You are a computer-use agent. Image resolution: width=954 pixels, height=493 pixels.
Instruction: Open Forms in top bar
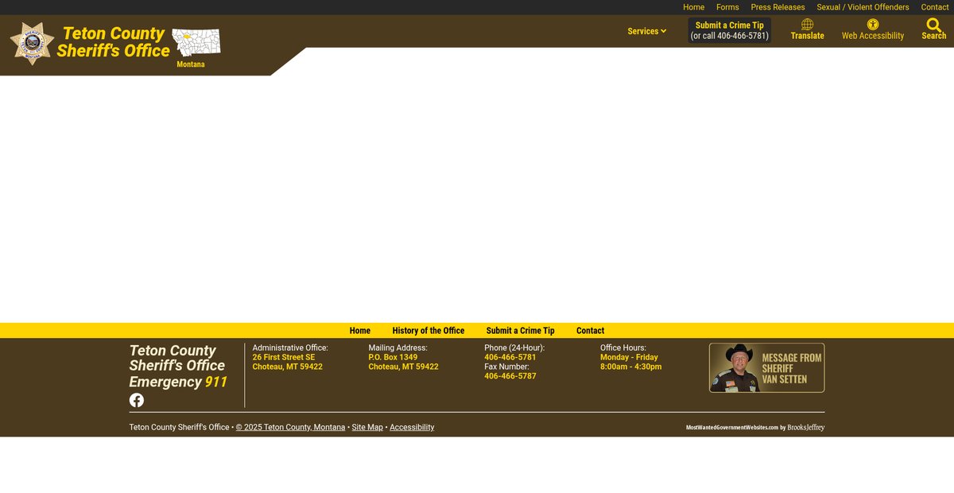point(727,7)
